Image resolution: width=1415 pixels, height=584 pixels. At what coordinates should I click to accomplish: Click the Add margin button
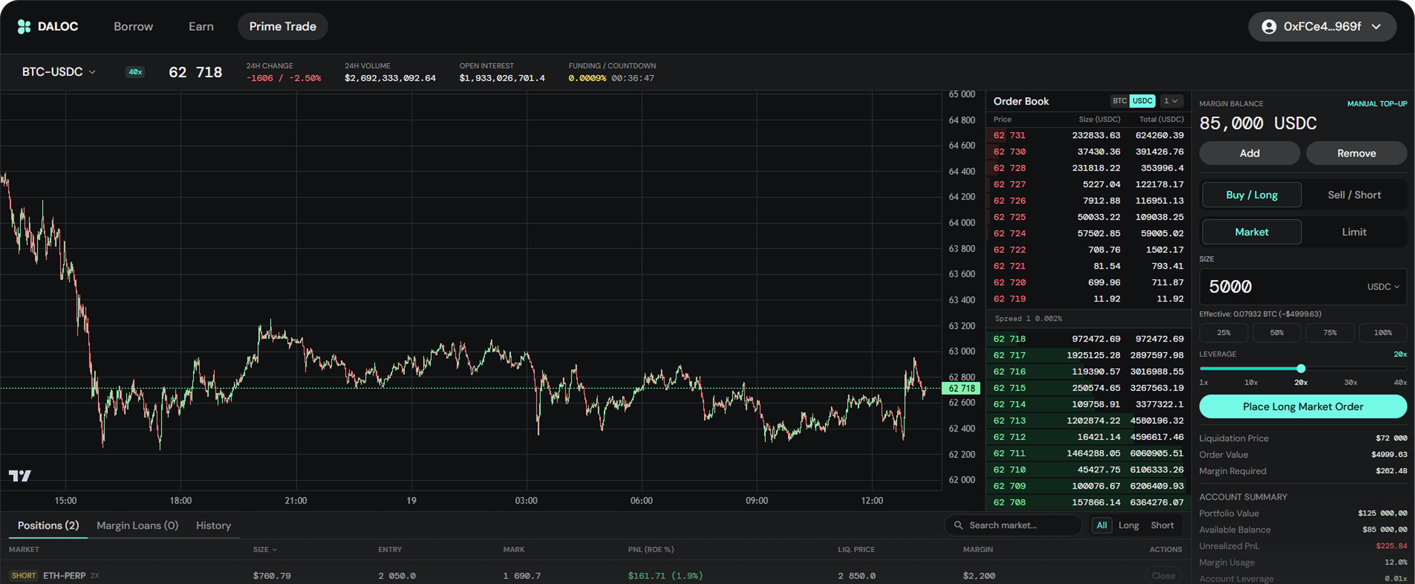point(1250,153)
